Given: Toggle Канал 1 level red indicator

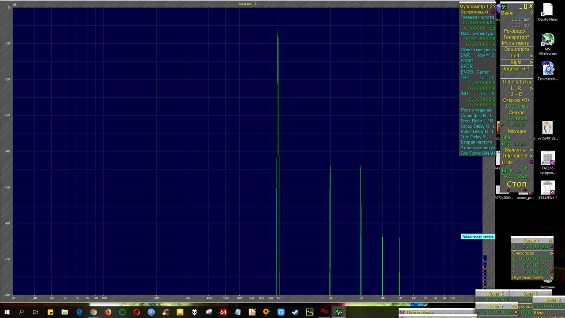Looking at the screenshot, I should click(551, 246).
